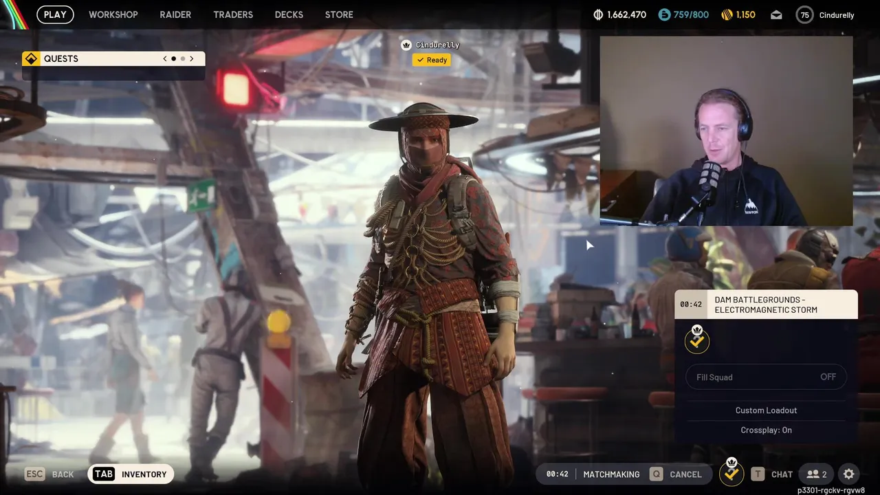880x495 pixels.
Task: Click the coin currency icon beside 1,662,470
Action: tap(598, 14)
